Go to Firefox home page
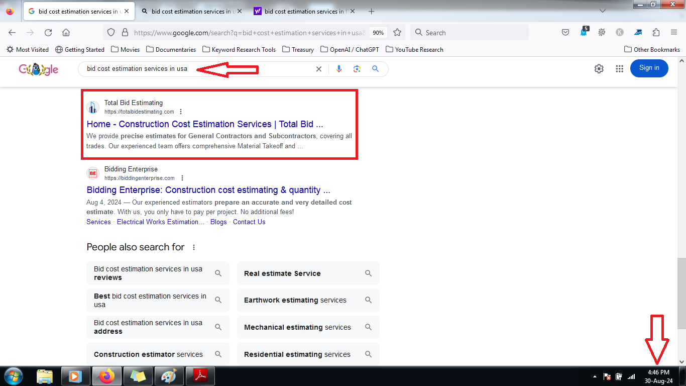This screenshot has width=686, height=386. [x=66, y=33]
